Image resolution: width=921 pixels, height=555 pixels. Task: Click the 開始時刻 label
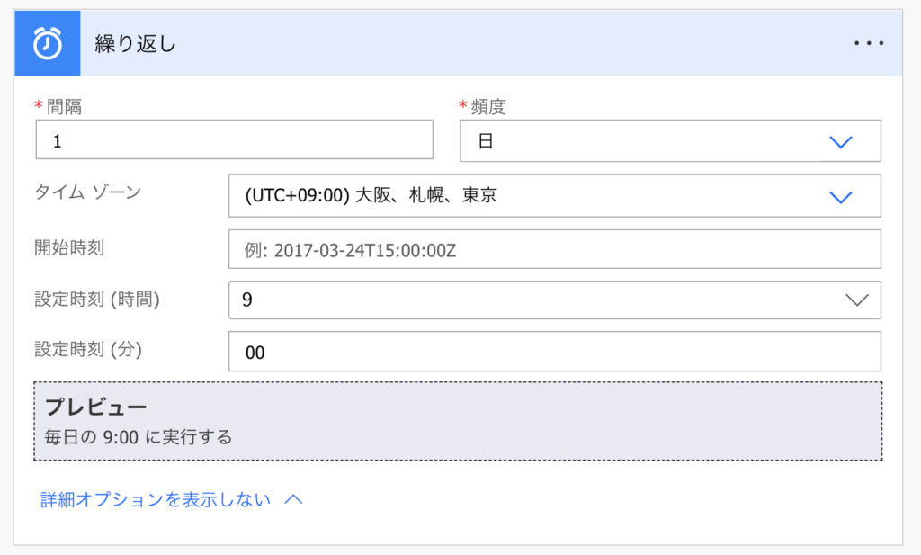tap(69, 248)
